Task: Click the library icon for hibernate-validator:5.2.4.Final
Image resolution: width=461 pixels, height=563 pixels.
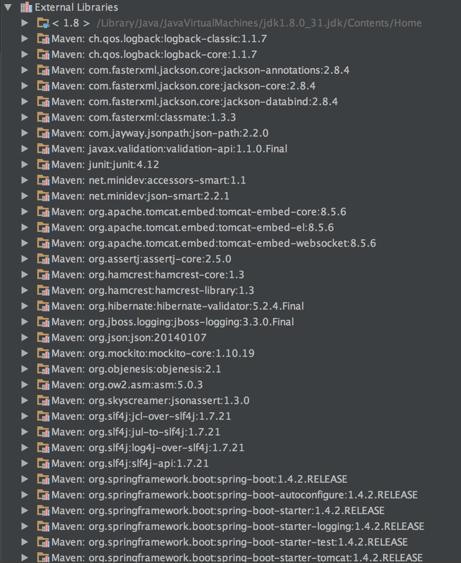Action: pyautogui.click(x=43, y=306)
